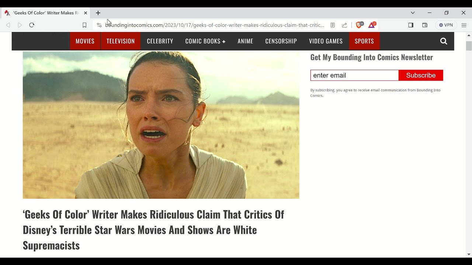Viewport: 472px width, 265px height.
Task: Click the red Subscribe button
Action: (x=421, y=75)
